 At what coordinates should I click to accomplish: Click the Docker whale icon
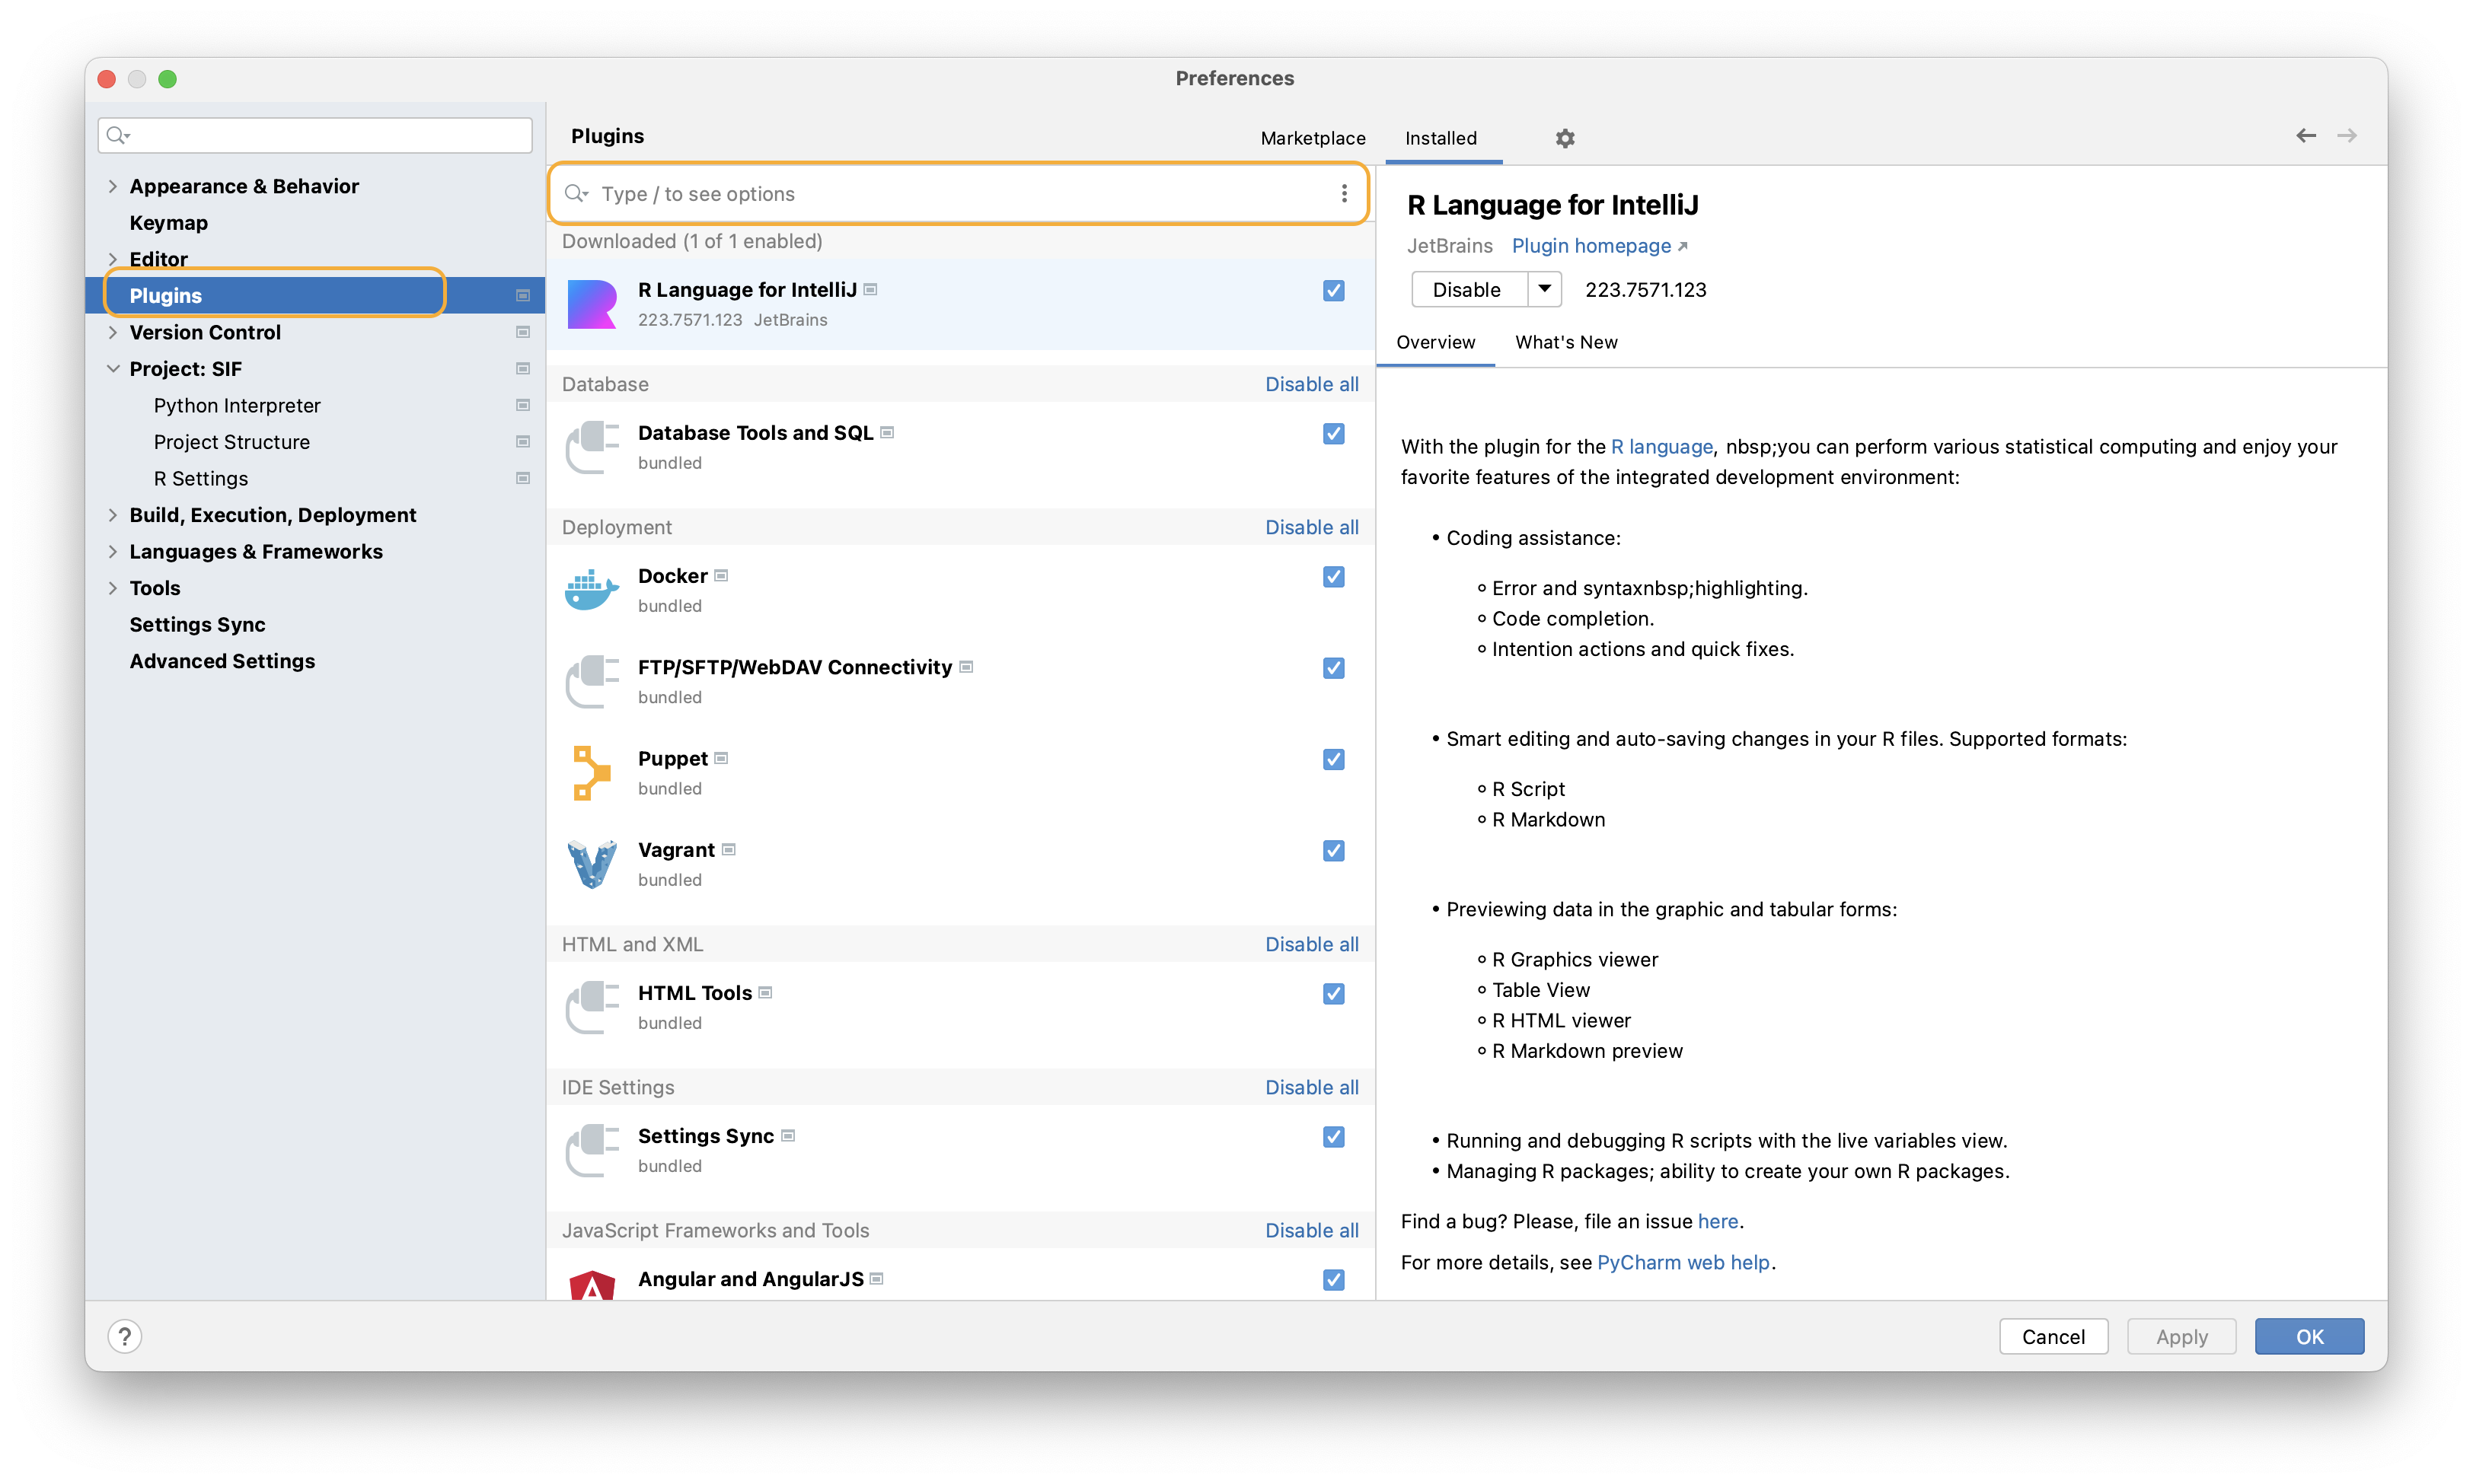tap(592, 590)
